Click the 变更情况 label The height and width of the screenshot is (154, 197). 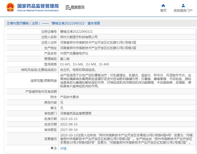[50, 139]
